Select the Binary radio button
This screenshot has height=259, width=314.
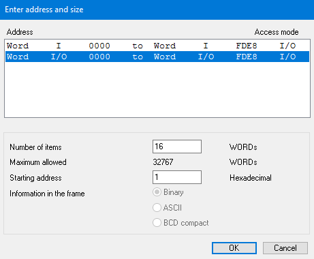pos(157,192)
